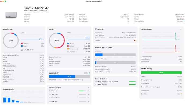Click the System Memory in Use value
The width and height of the screenshot is (187, 108).
(x=133, y=72)
